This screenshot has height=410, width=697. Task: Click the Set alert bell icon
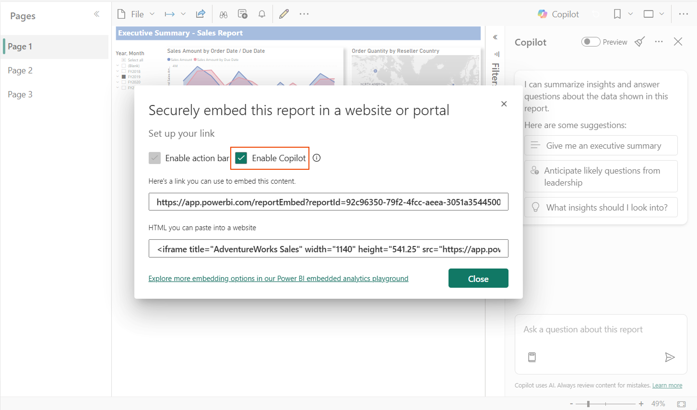[262, 14]
